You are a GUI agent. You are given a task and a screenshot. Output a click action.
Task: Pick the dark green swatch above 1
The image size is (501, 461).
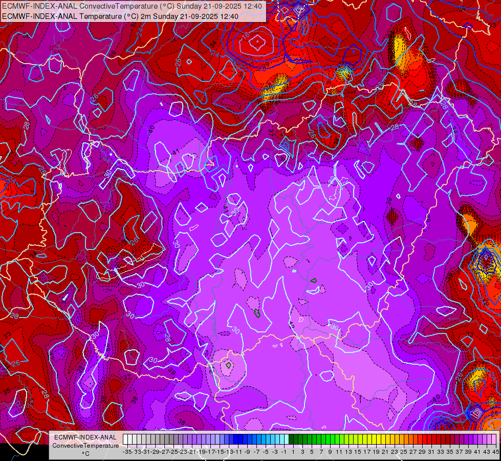pyautogui.click(x=291, y=439)
